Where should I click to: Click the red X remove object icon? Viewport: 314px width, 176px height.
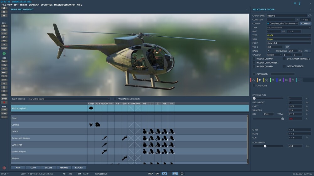coord(4,102)
